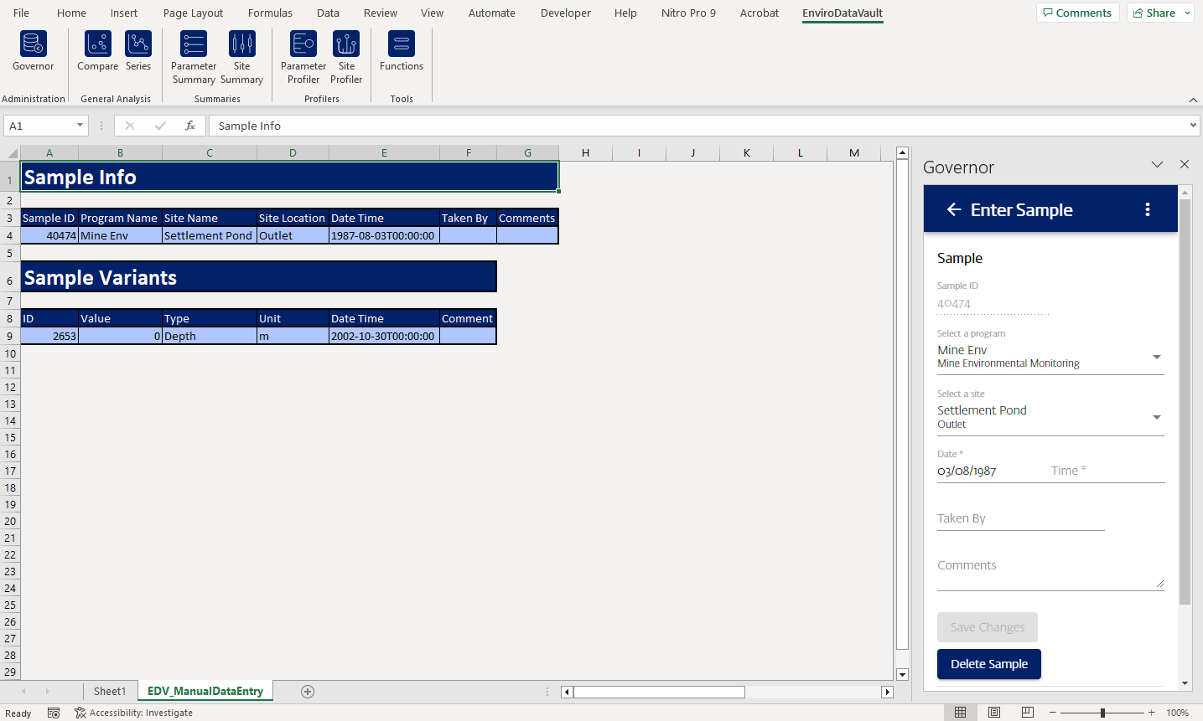Viewport: 1203px width, 721px height.
Task: Open the EnviroDataVault ribbon tab
Action: tap(843, 13)
